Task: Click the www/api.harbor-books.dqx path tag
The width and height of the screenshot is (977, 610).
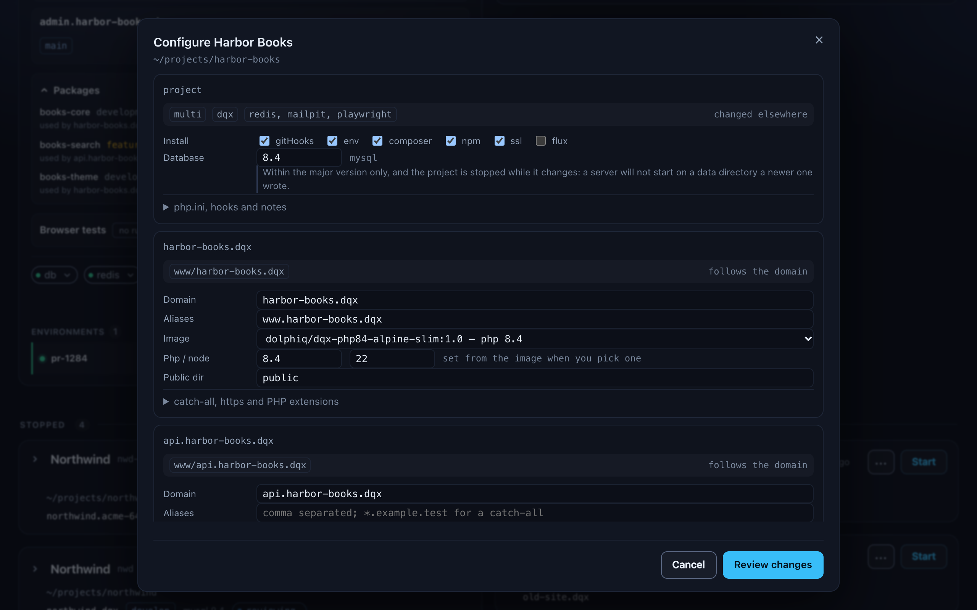Action: 240,465
